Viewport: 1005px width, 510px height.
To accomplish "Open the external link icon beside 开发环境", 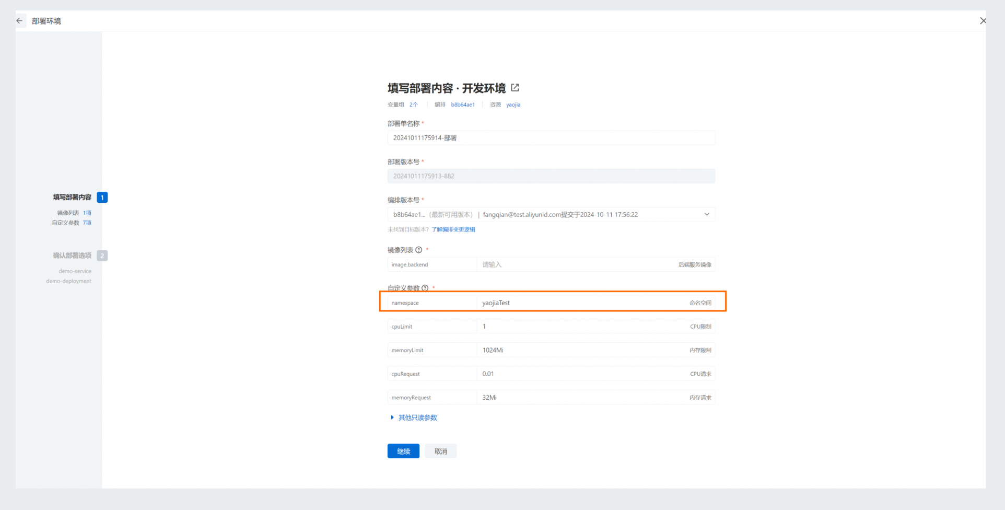I will point(515,88).
